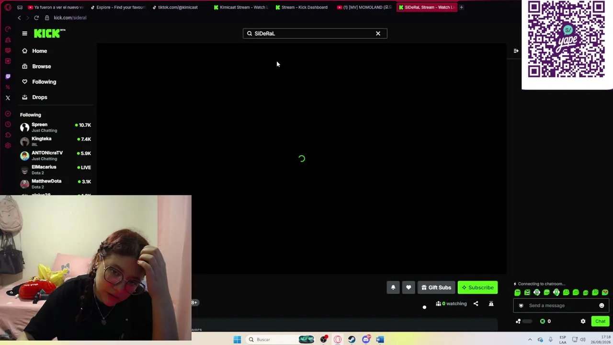Viewport: 613px width, 345px height.
Task: Share the stream
Action: 476,303
